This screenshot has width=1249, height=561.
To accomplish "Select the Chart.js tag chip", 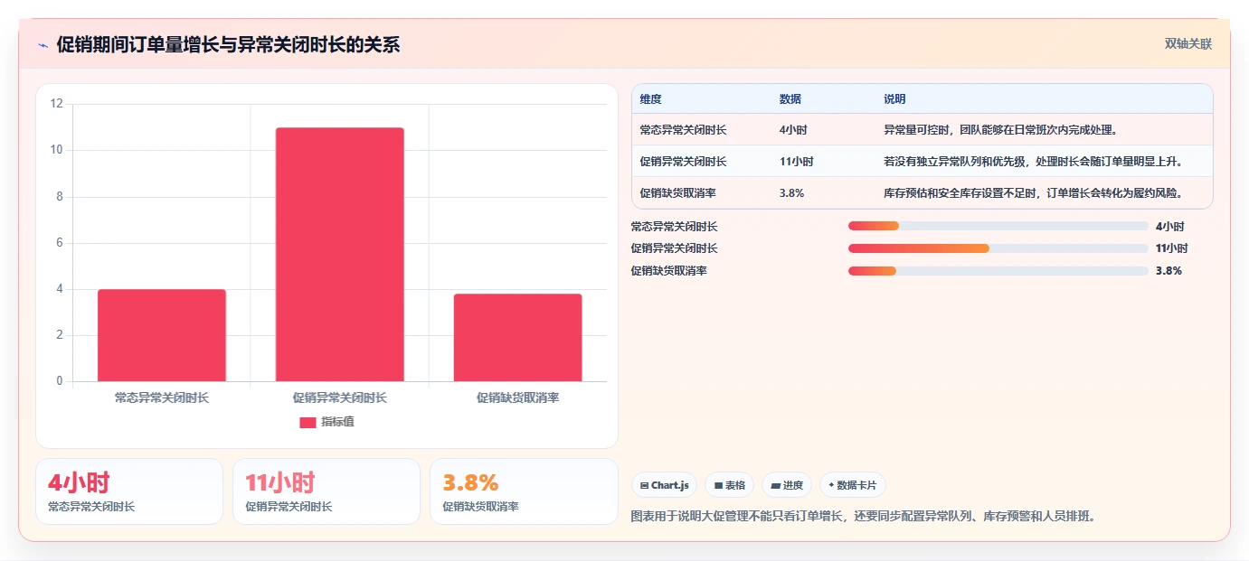I will coord(665,485).
